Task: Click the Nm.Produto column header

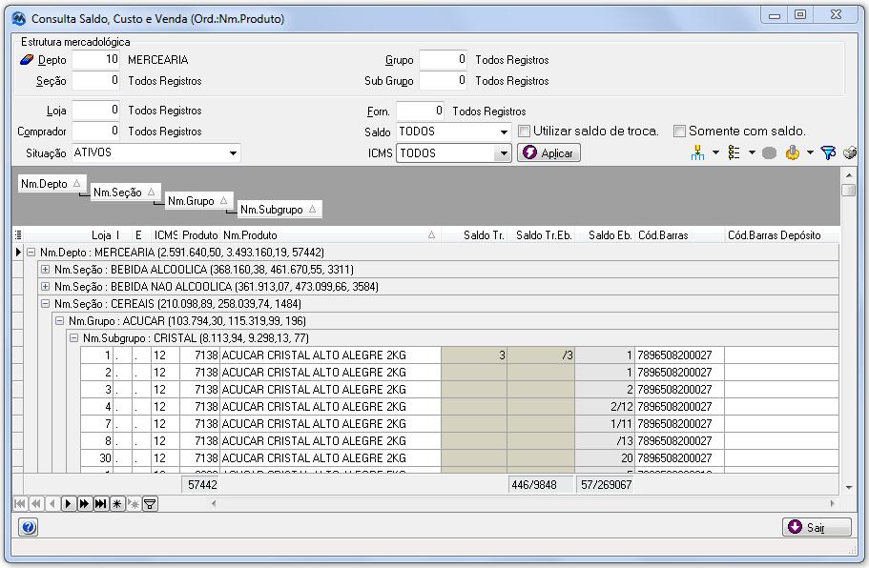Action: coord(331,235)
